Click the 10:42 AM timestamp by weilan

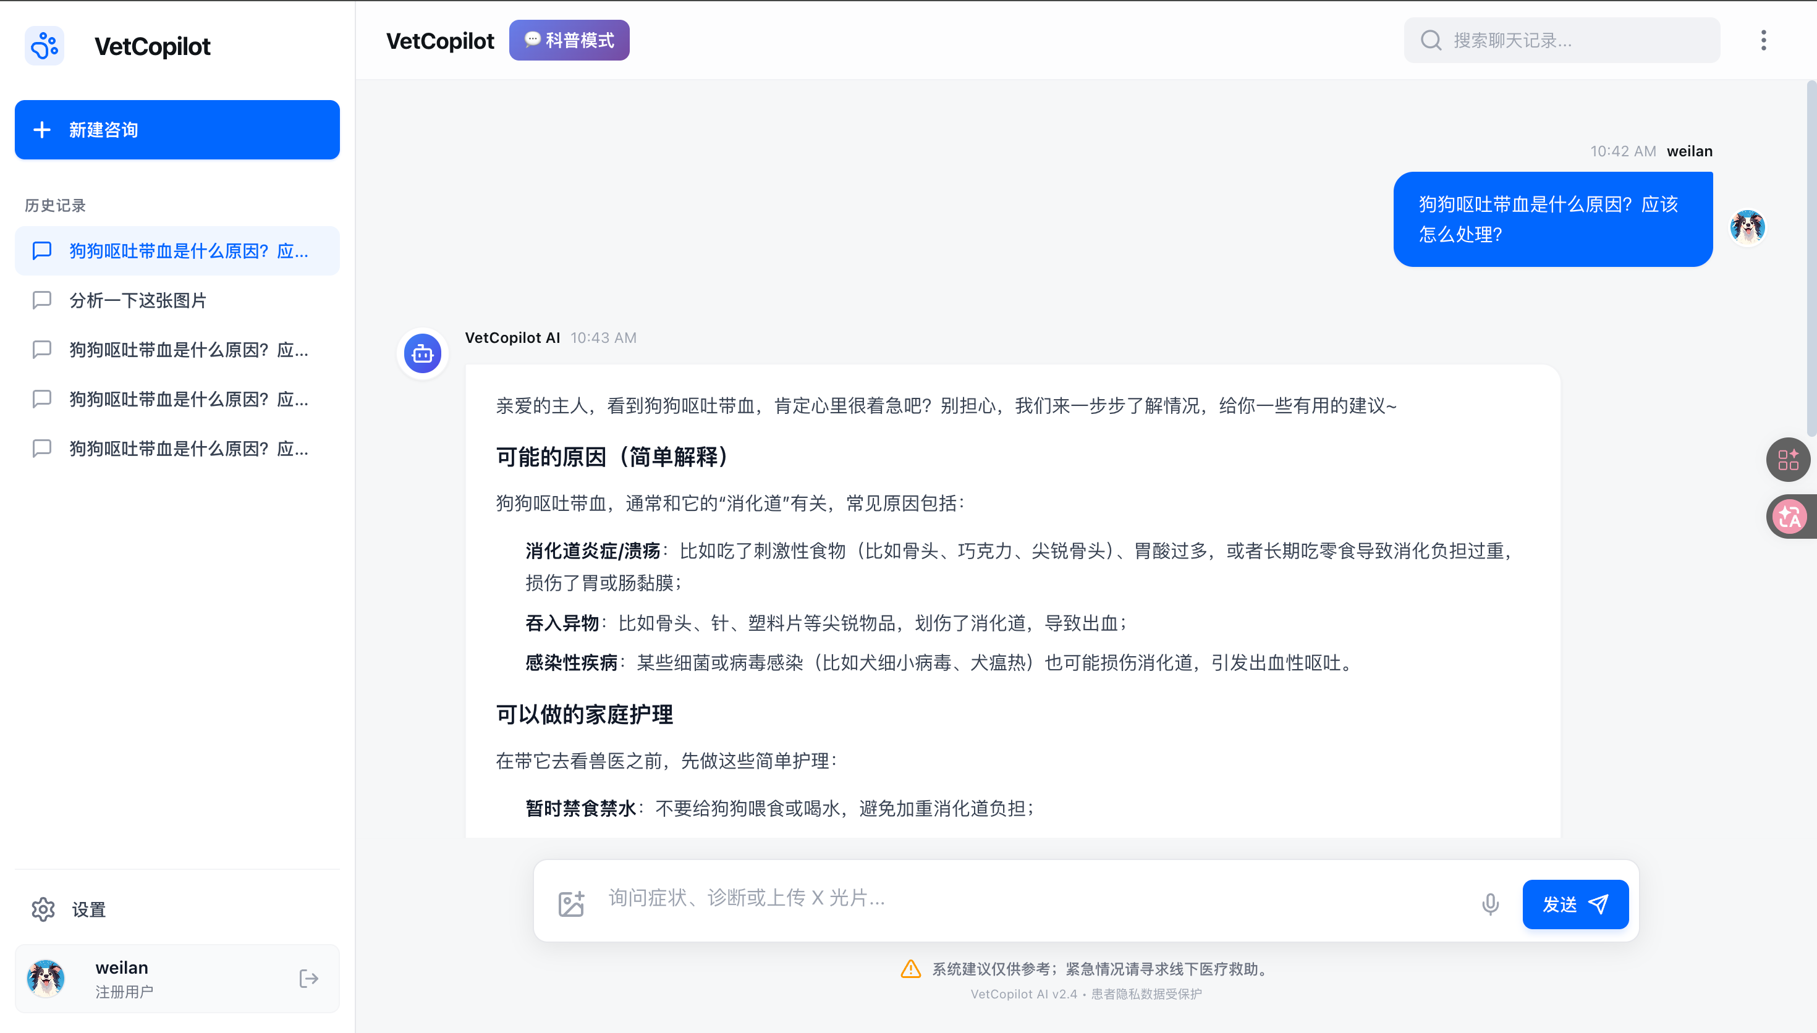(1622, 151)
